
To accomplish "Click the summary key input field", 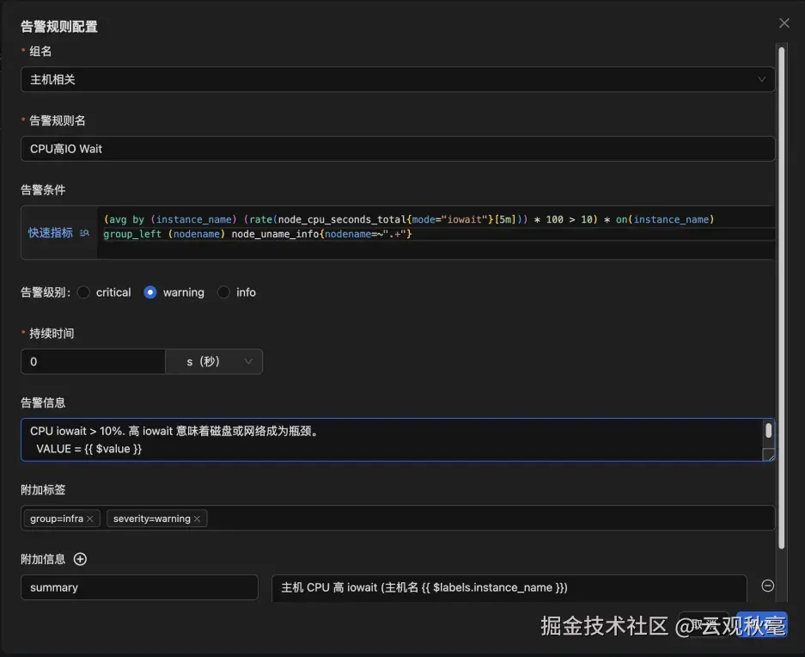I will 139,587.
